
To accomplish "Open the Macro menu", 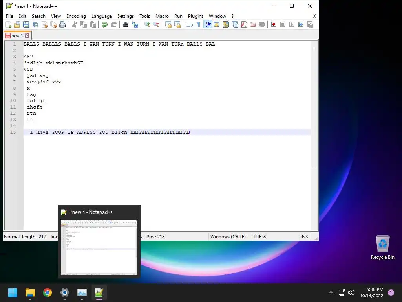I will tap(162, 16).
